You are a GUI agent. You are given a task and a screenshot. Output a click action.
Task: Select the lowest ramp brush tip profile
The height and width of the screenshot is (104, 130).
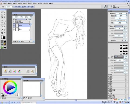point(126,54)
